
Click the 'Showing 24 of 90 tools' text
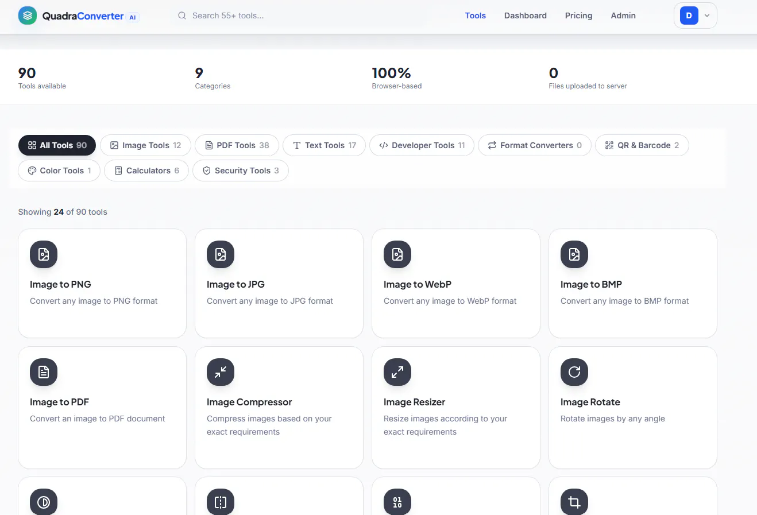coord(63,212)
